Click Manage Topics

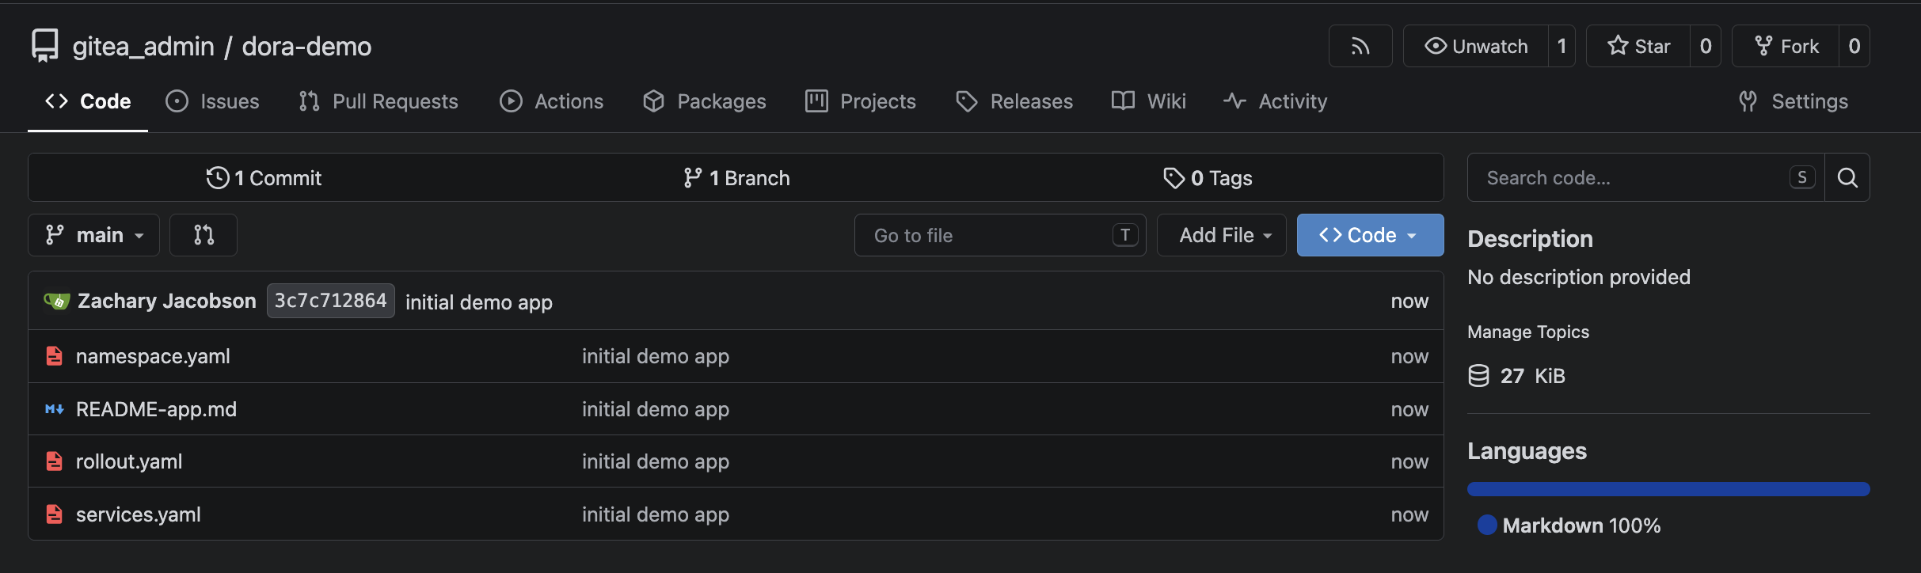click(x=1528, y=332)
